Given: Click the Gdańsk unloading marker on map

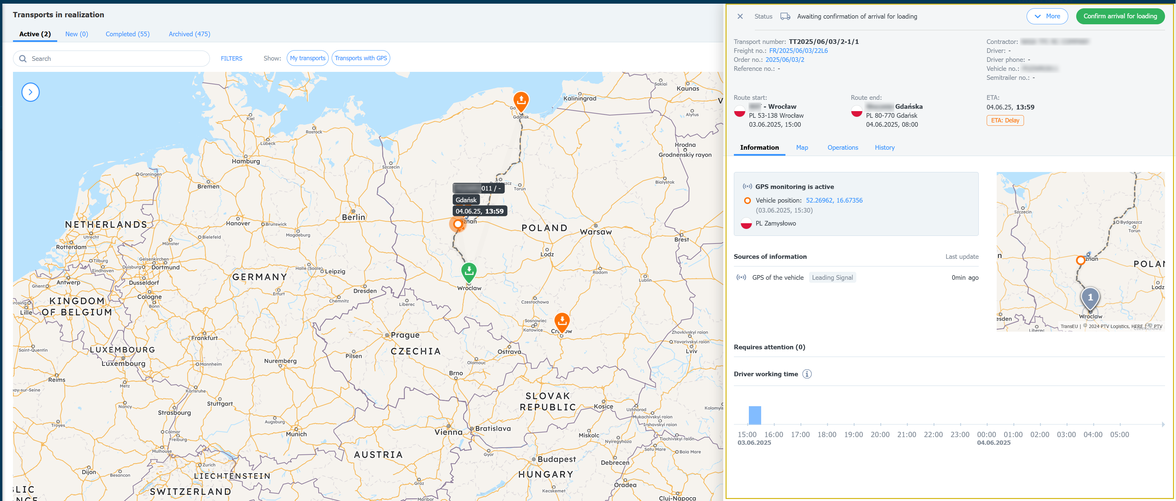Looking at the screenshot, I should (521, 101).
